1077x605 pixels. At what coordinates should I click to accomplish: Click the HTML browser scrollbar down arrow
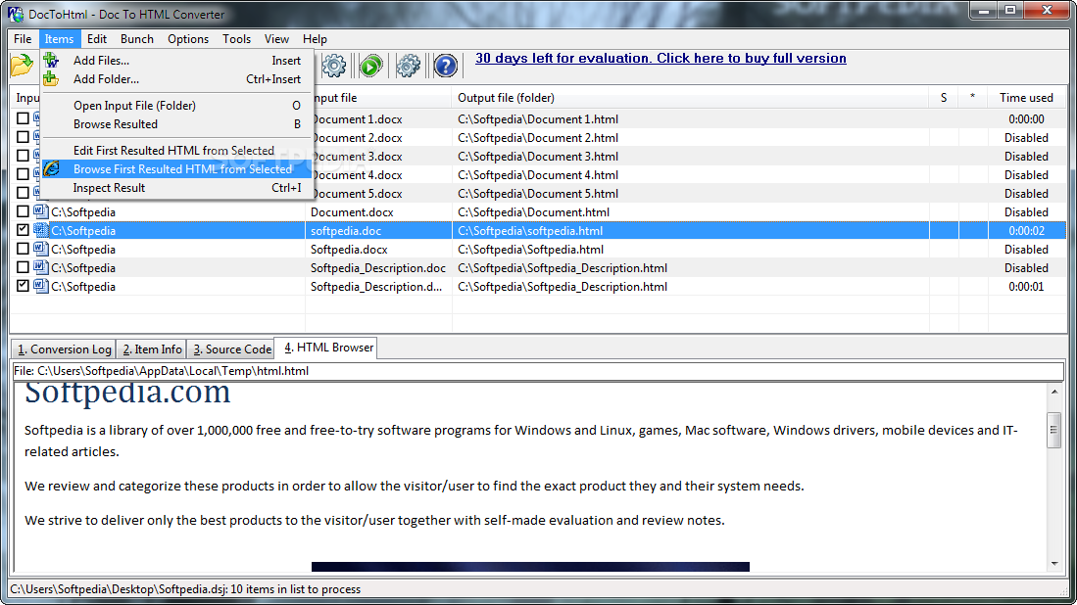point(1054,565)
